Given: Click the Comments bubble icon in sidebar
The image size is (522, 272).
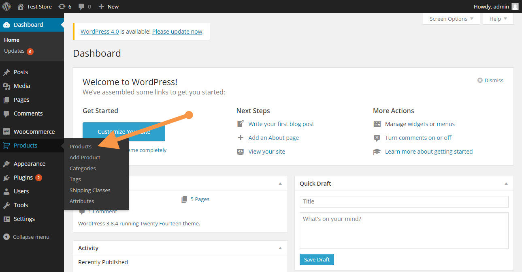Looking at the screenshot, I should click(6, 114).
